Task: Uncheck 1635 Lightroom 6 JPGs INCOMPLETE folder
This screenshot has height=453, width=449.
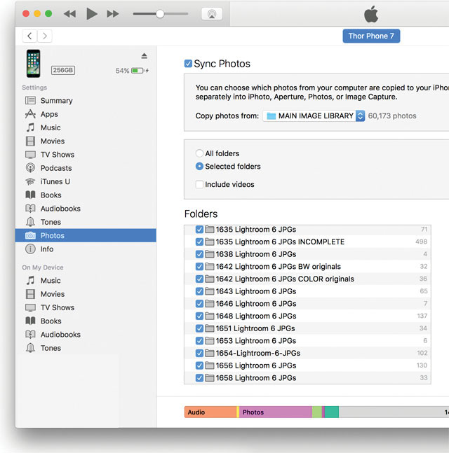Action: [199, 242]
